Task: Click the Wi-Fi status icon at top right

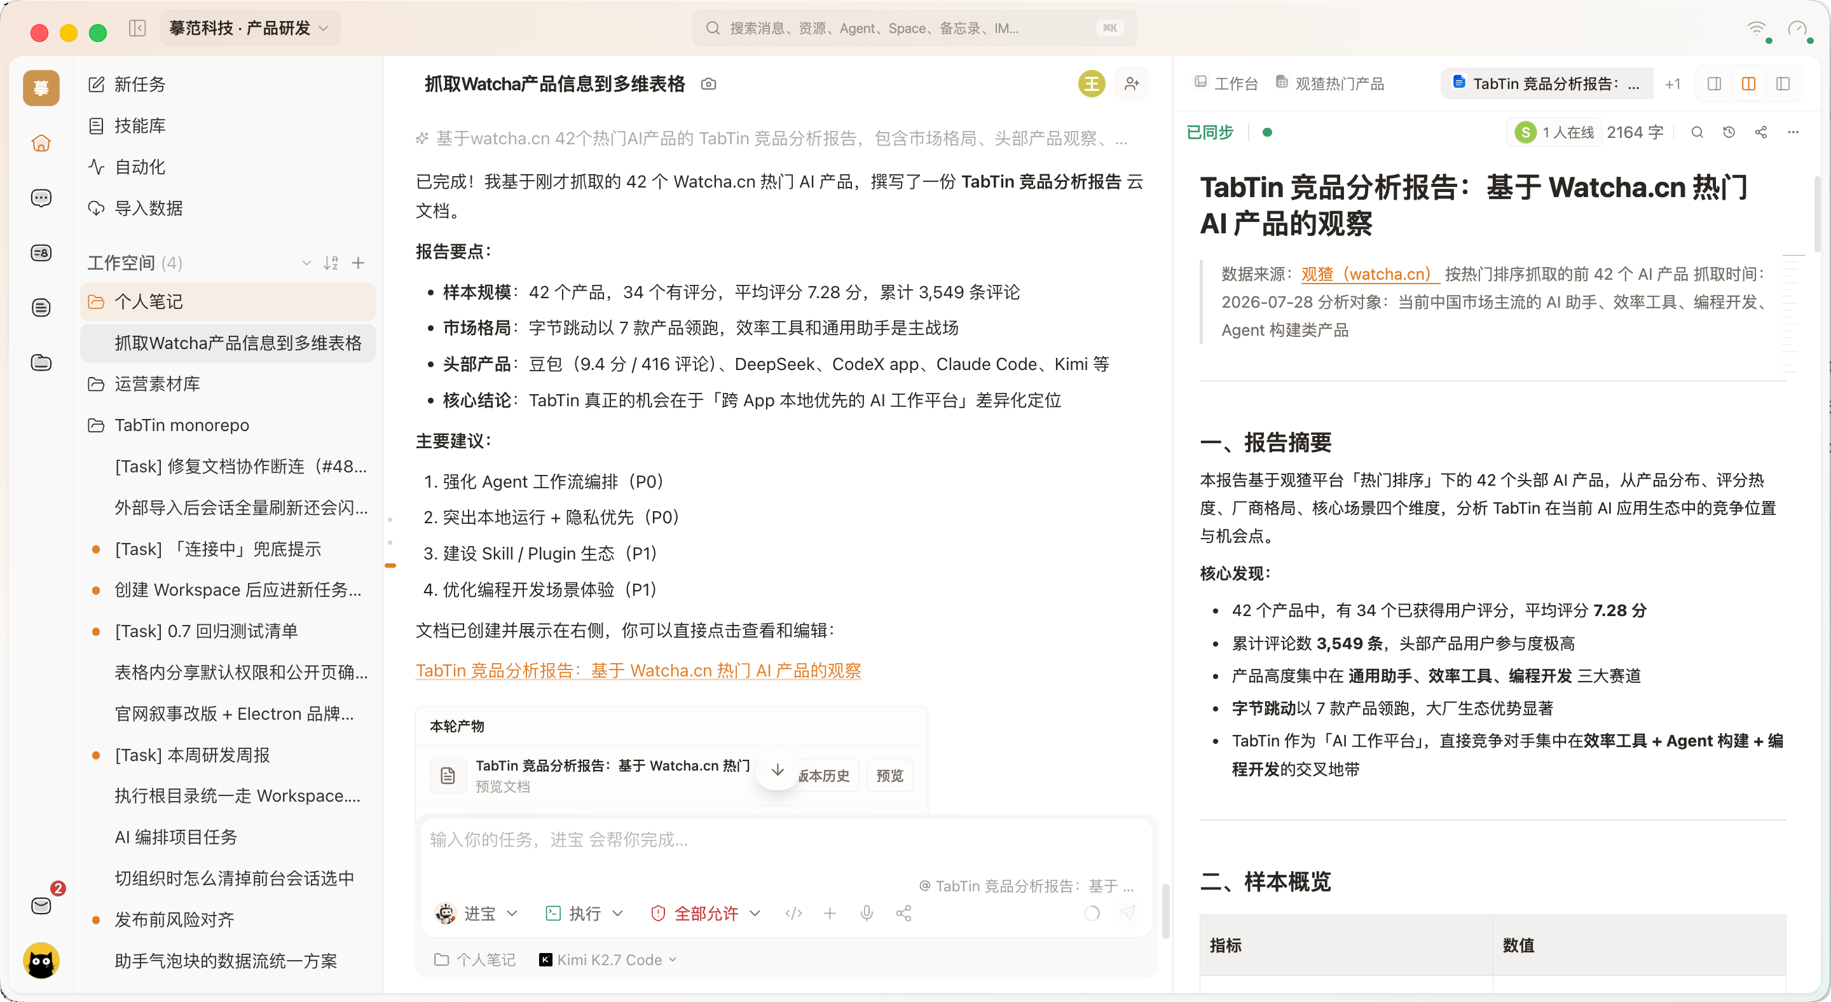Action: (x=1757, y=29)
